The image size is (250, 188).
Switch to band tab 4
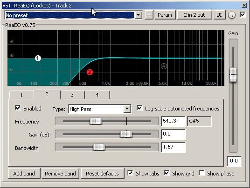(97, 95)
